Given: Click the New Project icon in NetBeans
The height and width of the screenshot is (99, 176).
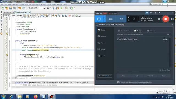Looking at the screenshot, I should tap(7, 8).
